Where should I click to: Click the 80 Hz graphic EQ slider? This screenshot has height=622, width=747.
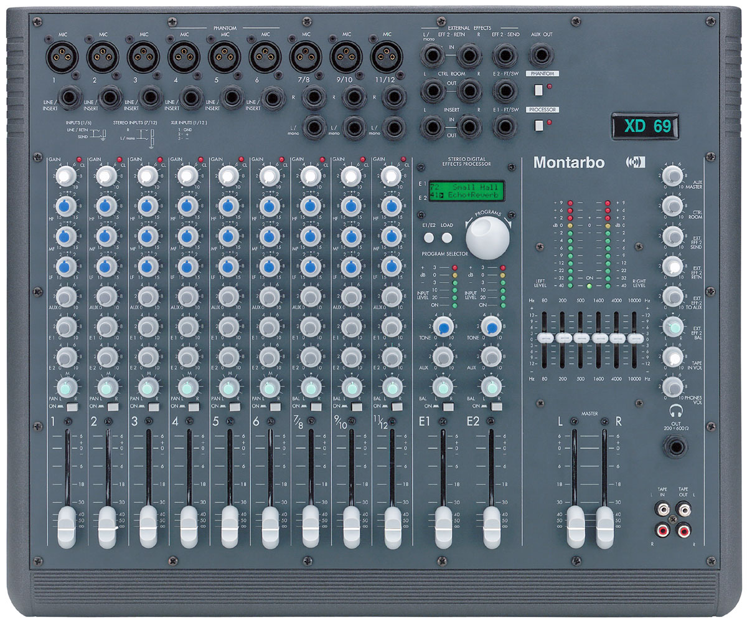tap(545, 338)
